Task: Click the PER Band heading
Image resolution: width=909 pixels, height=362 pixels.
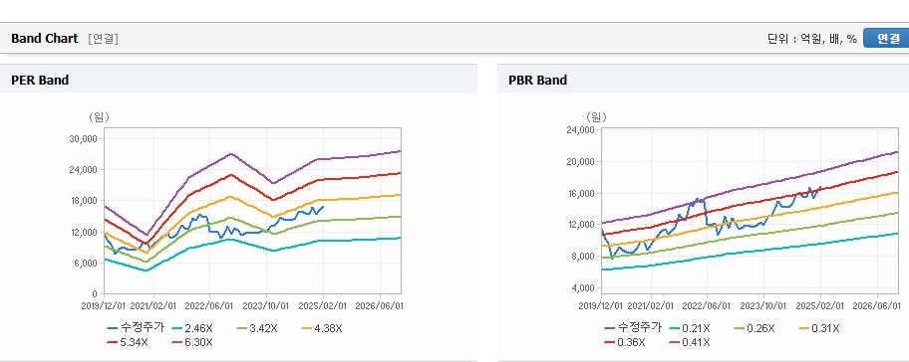Action: [x=40, y=81]
